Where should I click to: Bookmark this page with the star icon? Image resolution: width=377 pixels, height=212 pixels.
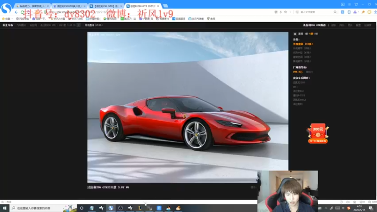[x=286, y=12]
